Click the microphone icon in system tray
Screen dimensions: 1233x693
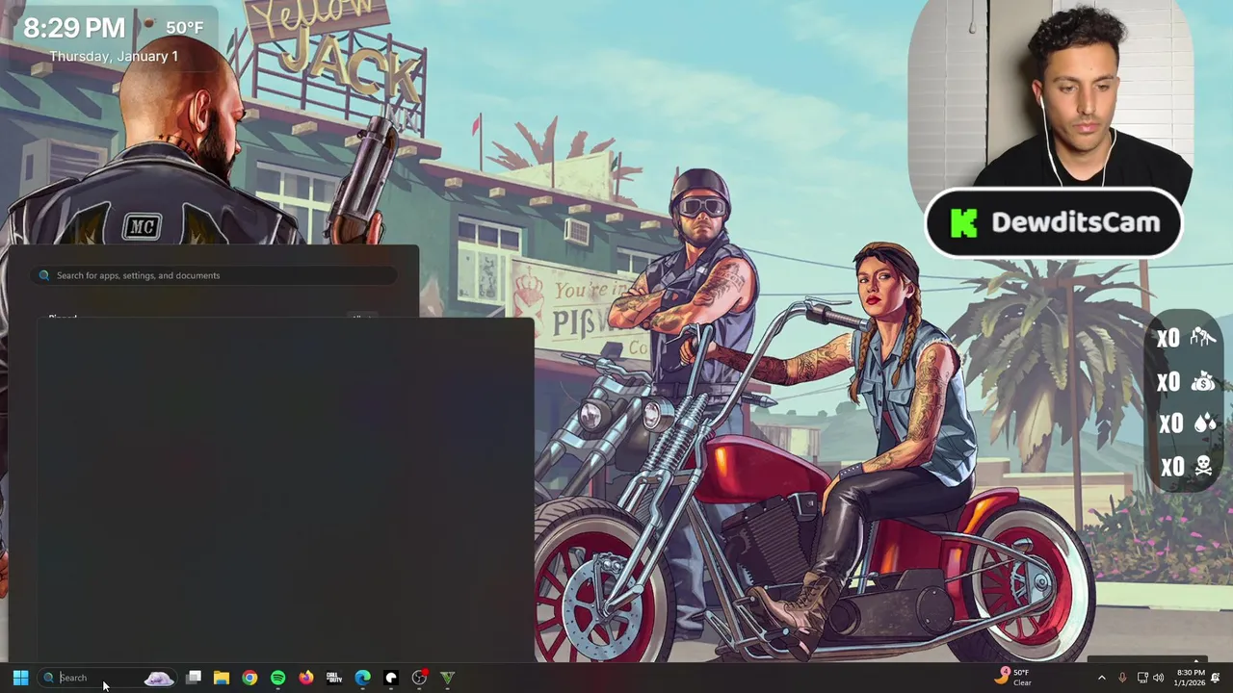tap(1122, 678)
